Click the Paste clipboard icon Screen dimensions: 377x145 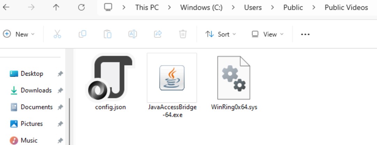(x=107, y=34)
